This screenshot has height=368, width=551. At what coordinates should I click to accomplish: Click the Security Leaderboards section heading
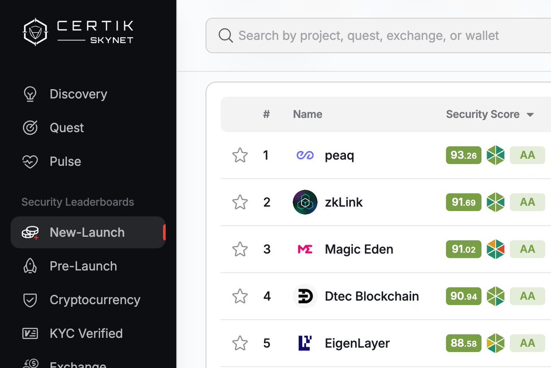78,202
